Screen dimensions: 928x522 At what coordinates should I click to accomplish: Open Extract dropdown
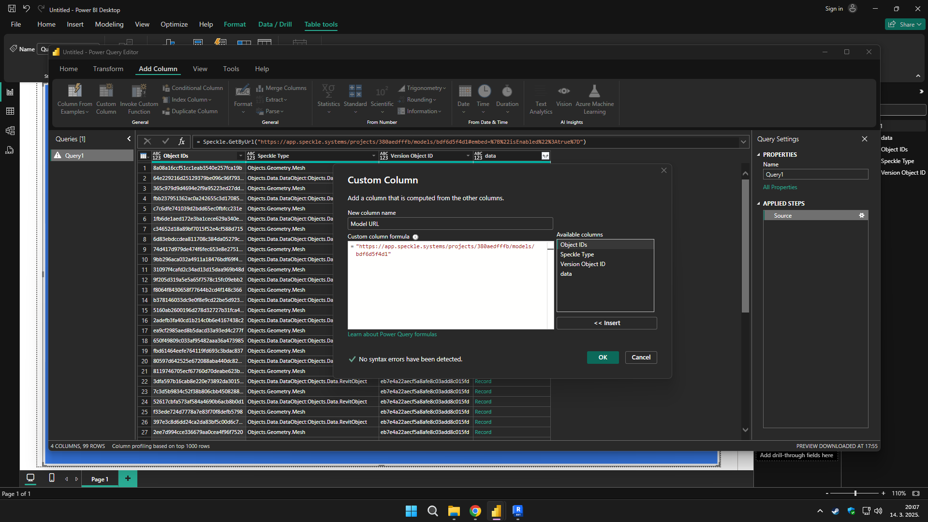272,100
